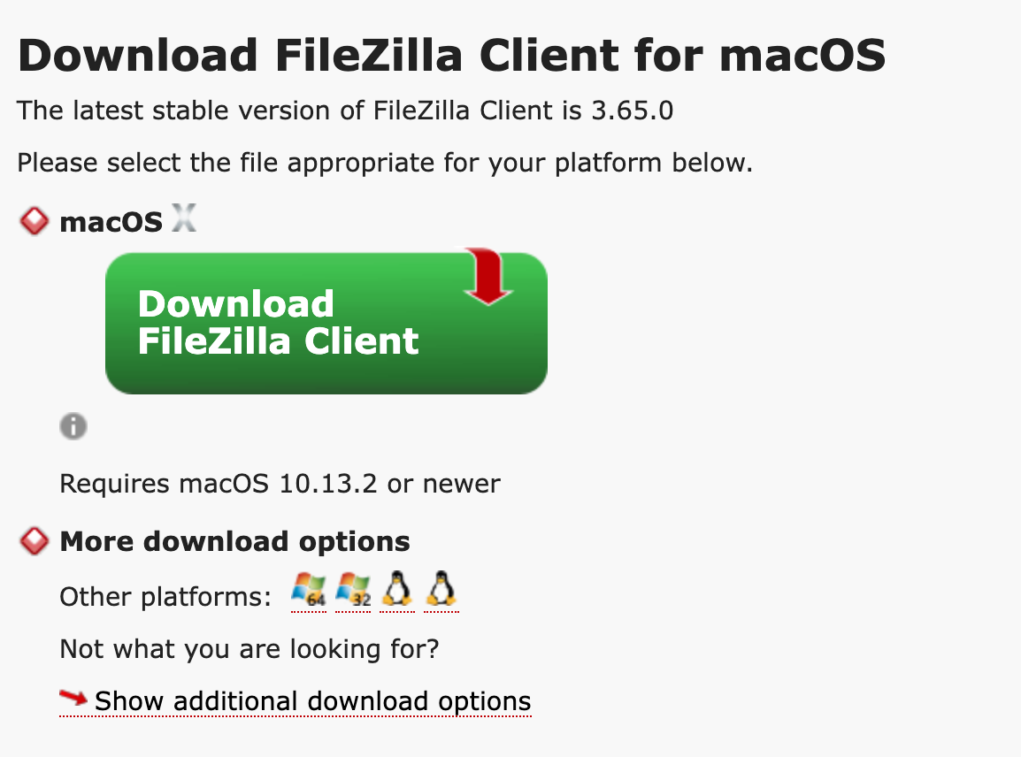Viewport: 1021px width, 757px height.
Task: Click the Not what you are looking for text
Action: pyautogui.click(x=248, y=649)
